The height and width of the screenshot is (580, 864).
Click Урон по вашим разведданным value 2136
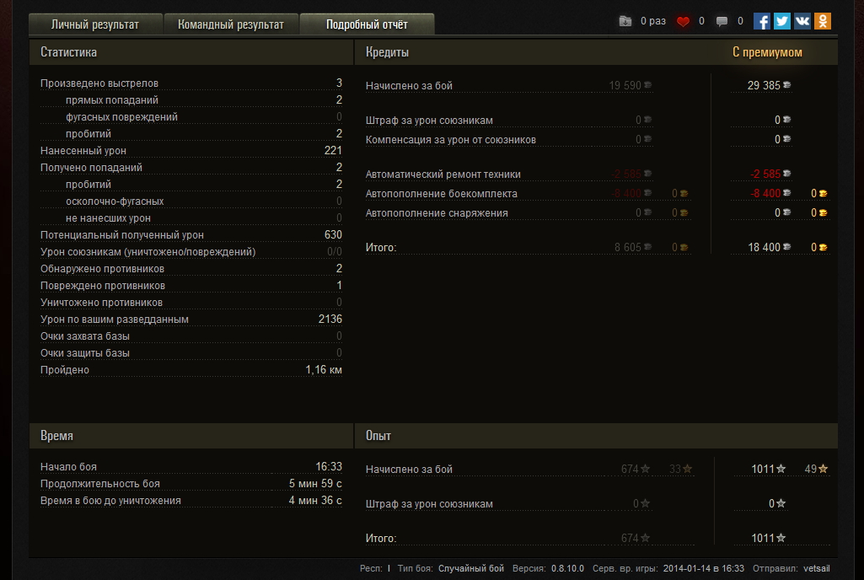coord(330,320)
